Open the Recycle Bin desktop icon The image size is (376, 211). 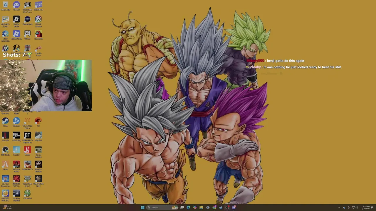[x=5, y=6]
